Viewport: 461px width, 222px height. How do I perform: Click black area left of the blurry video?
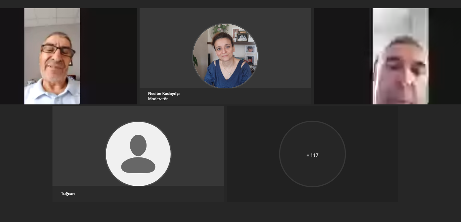343,56
